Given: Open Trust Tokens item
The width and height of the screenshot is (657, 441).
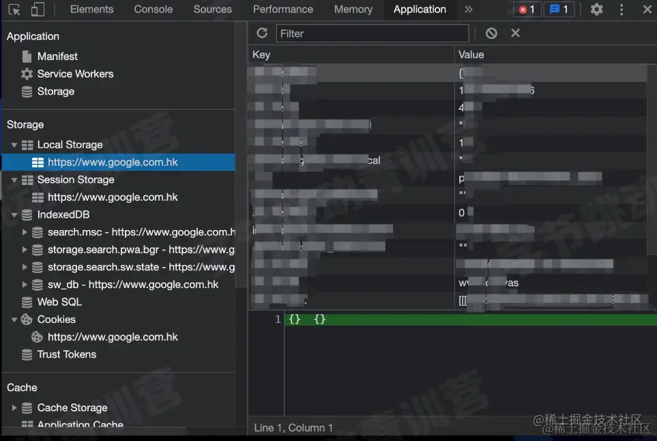Looking at the screenshot, I should (67, 354).
